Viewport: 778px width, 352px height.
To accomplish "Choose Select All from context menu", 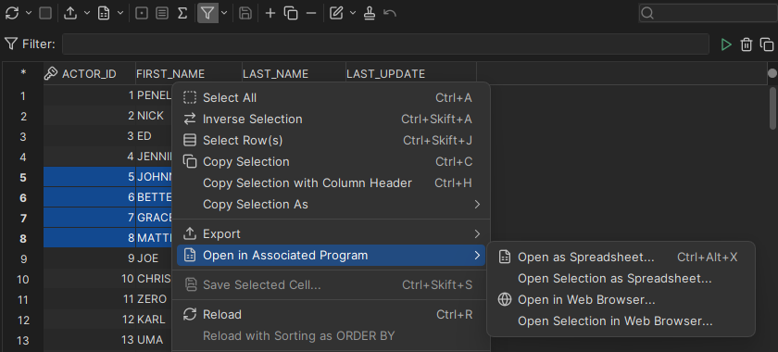I will pyautogui.click(x=331, y=98).
